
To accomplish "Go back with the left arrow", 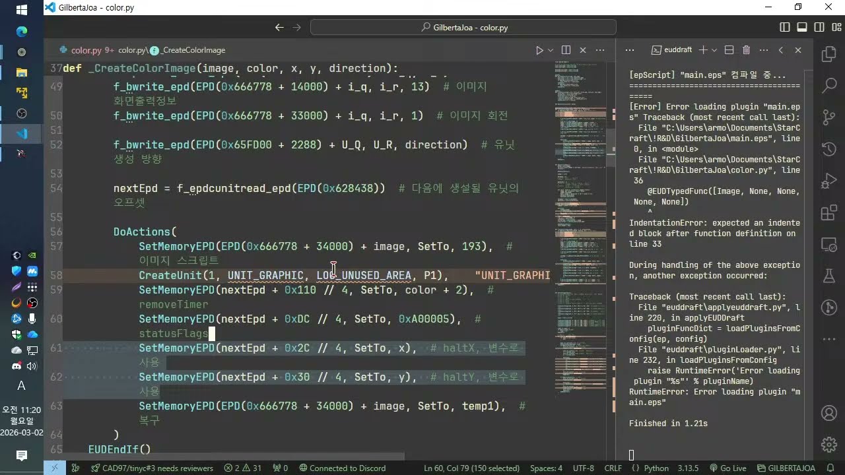I will [279, 28].
